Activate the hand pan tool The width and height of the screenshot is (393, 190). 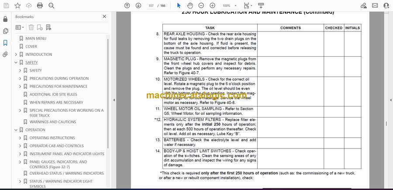click(190, 6)
